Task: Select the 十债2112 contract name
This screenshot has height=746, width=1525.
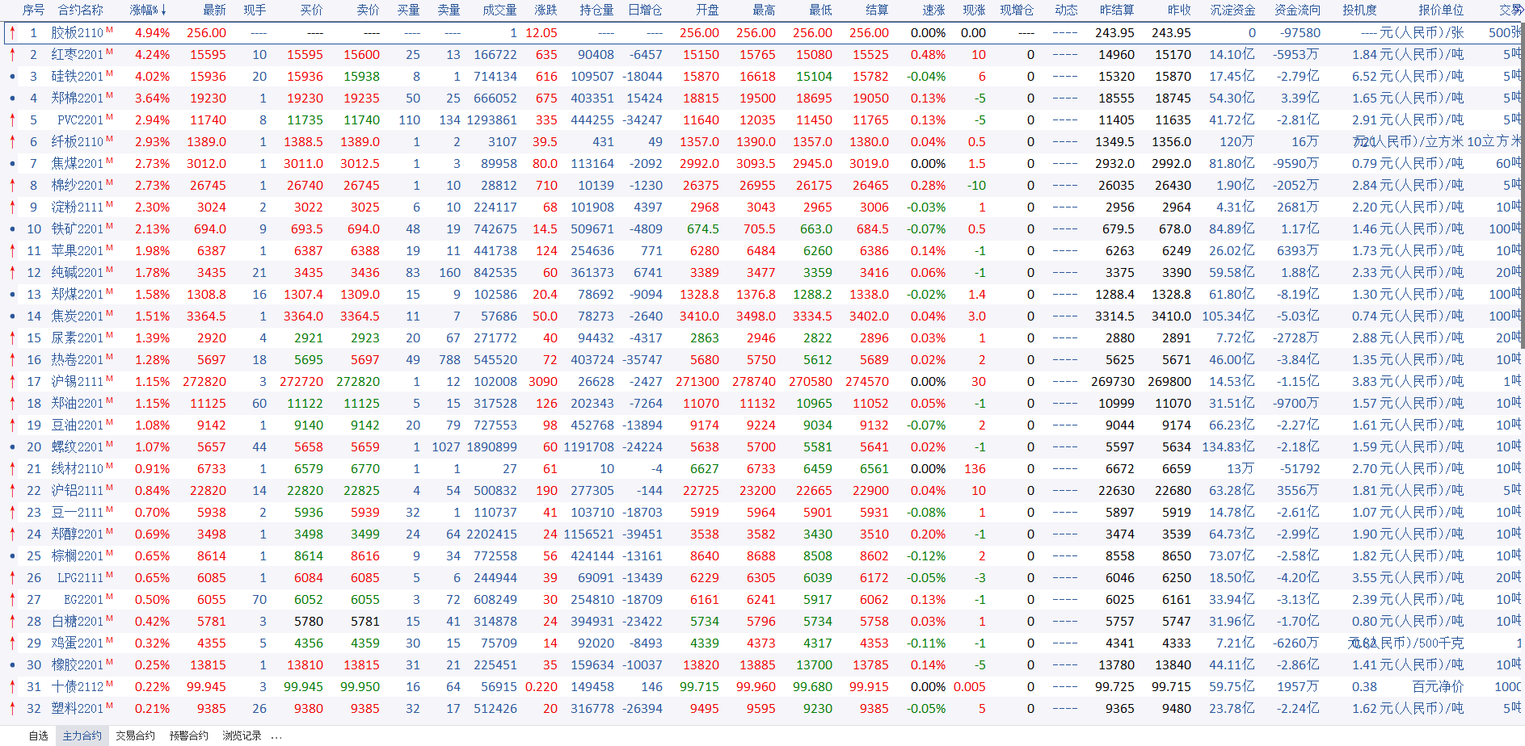Action: pyautogui.click(x=77, y=687)
